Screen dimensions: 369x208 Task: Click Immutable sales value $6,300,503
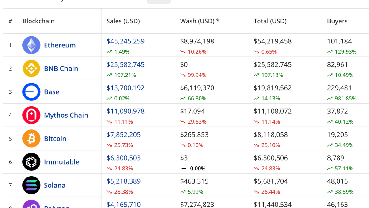(x=124, y=158)
